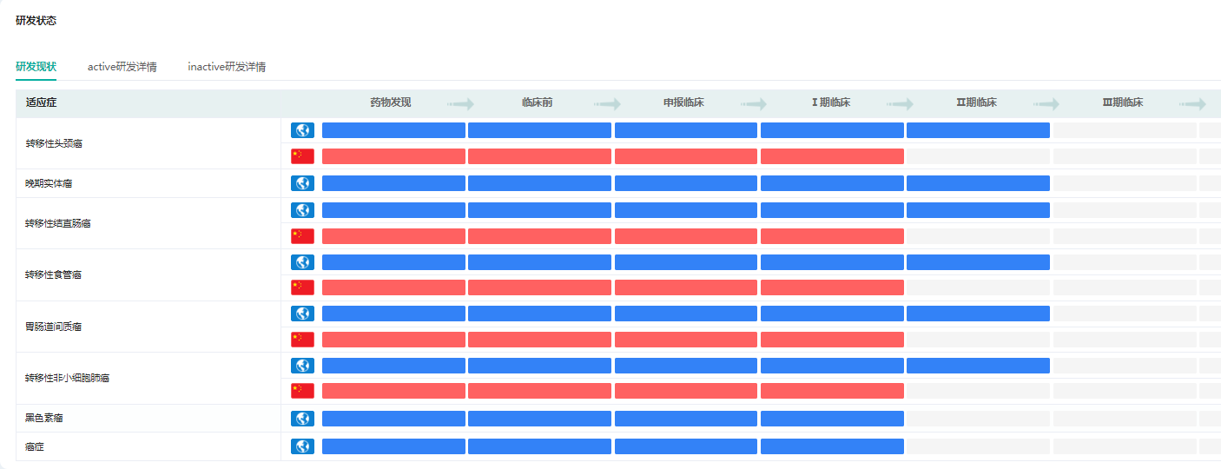The image size is (1221, 469).
Task: Click the China flag in 转移性食管癌 row
Action: pos(302,287)
